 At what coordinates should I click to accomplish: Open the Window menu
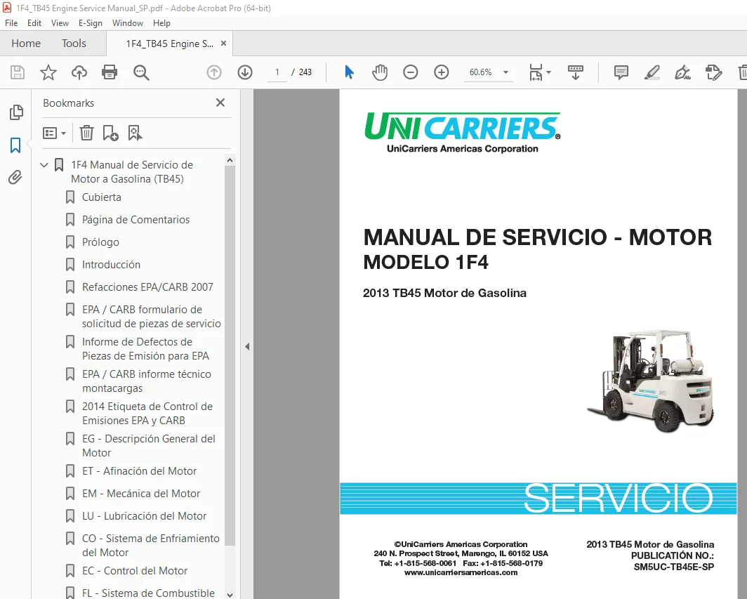coord(128,23)
